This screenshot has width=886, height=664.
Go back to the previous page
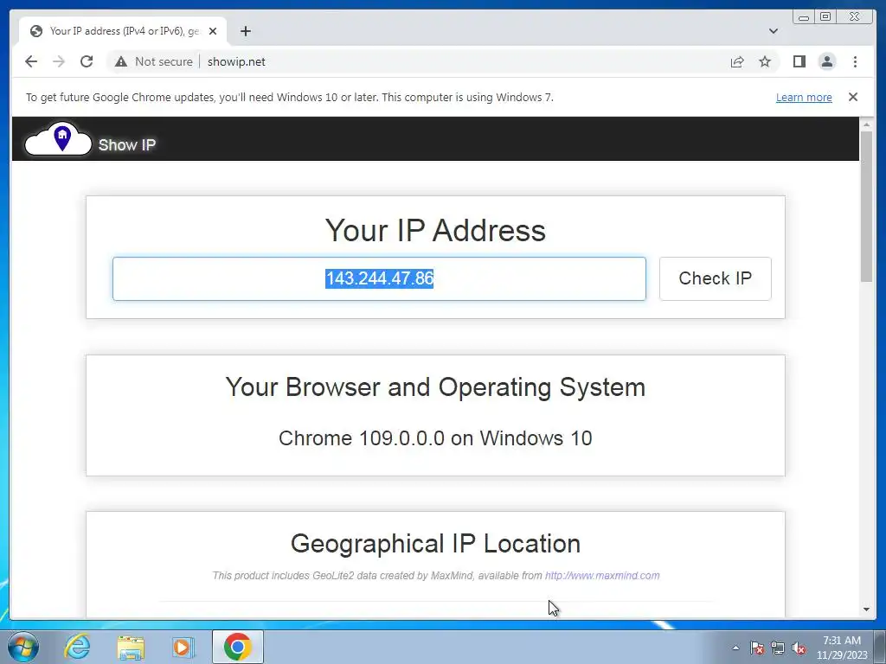coord(31,61)
